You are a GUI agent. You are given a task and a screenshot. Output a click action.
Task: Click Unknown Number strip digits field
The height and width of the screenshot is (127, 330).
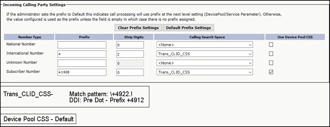tap(130, 63)
